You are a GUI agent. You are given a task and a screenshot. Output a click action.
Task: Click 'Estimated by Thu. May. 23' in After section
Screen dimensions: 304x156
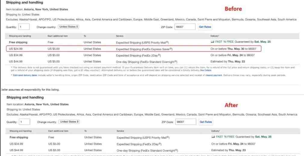point(229,150)
